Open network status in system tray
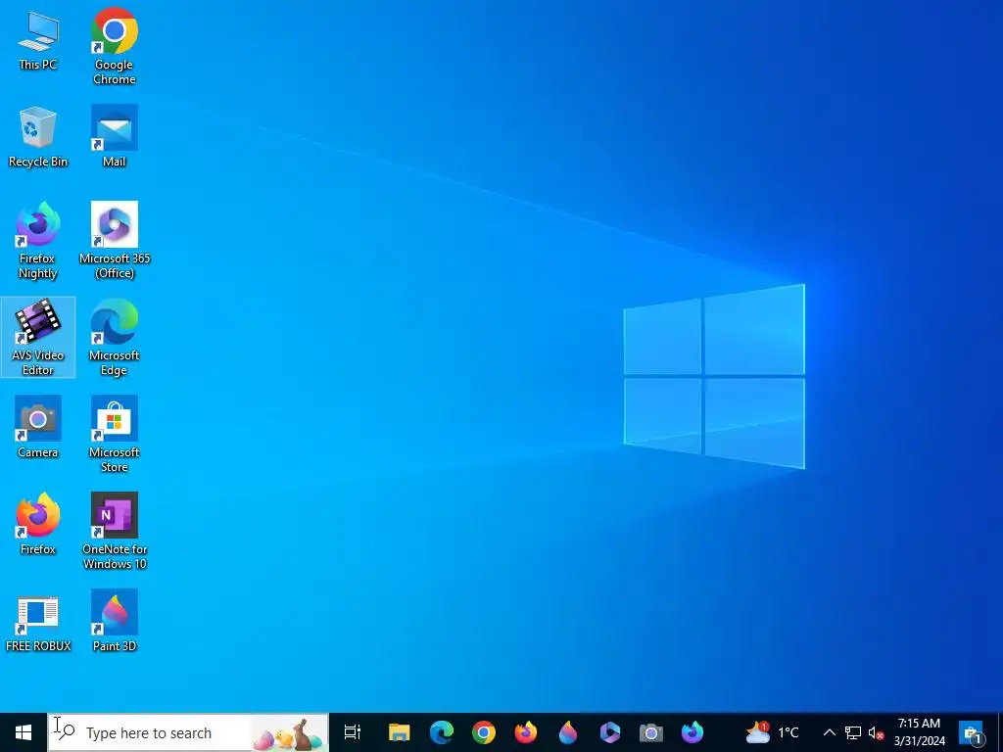Viewport: 1003px width, 752px height. (853, 732)
